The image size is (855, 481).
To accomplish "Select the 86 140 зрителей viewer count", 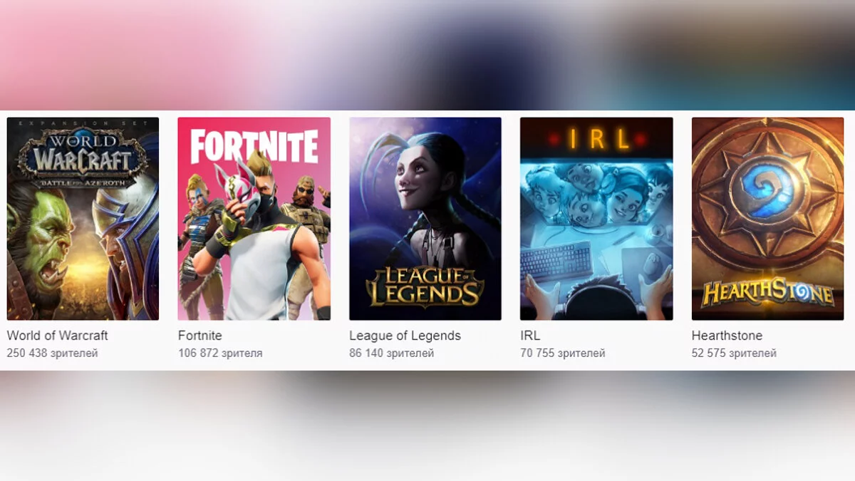I will click(x=392, y=353).
